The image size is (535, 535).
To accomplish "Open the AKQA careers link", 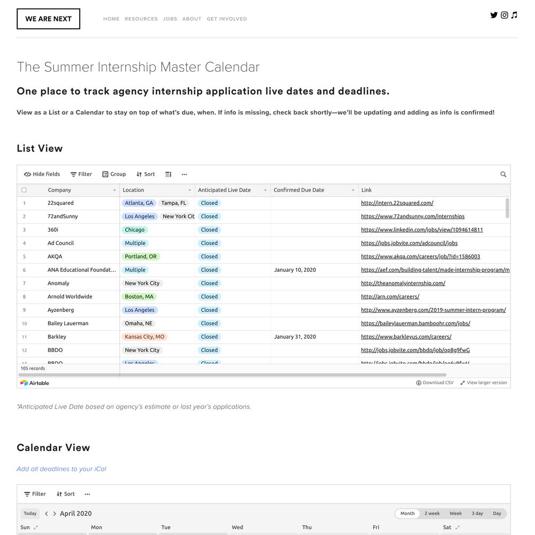I will click(421, 257).
